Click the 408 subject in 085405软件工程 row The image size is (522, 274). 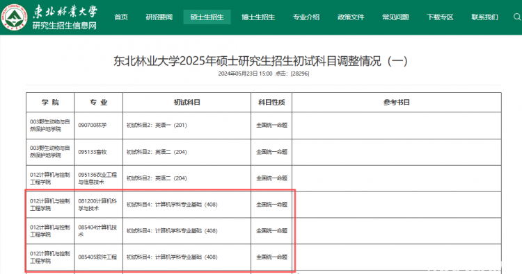click(x=187, y=257)
